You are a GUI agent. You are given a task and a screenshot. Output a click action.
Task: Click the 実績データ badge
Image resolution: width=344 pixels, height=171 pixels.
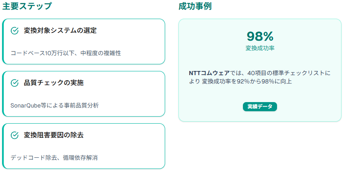[x=260, y=107]
